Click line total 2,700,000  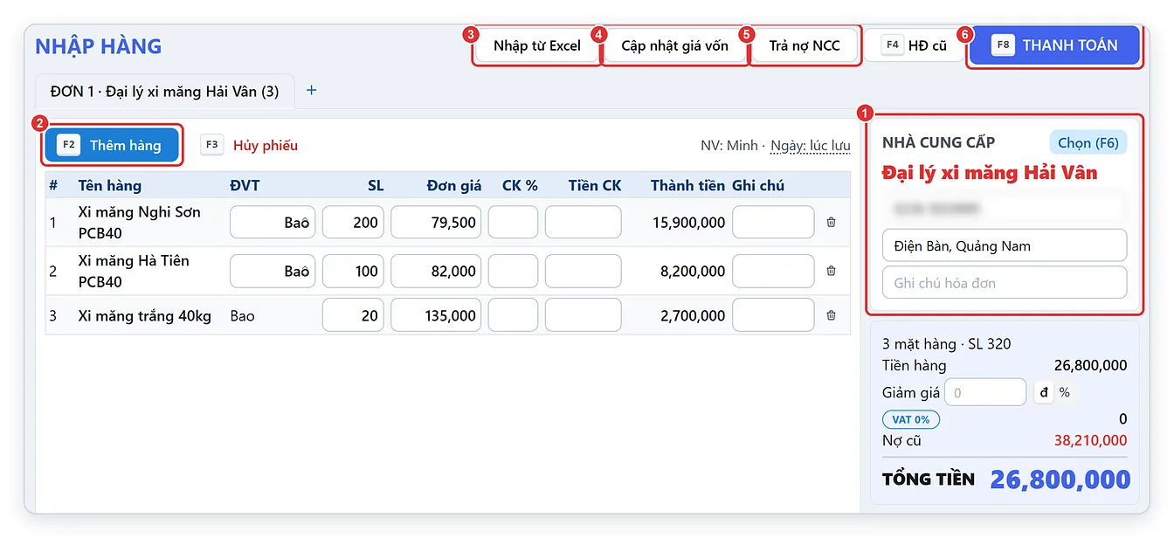pyautogui.click(x=693, y=315)
